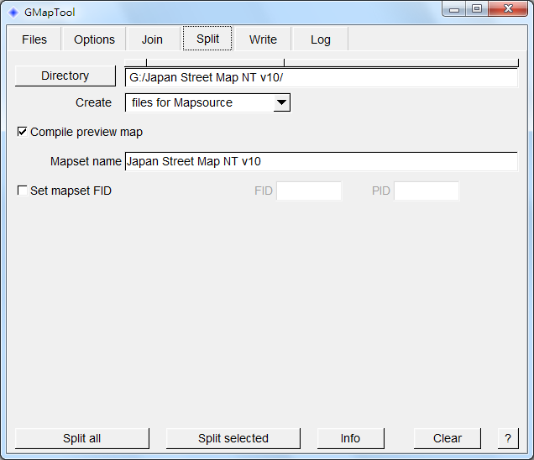Click the Mapset name text field
The image size is (534, 460).
coord(321,161)
